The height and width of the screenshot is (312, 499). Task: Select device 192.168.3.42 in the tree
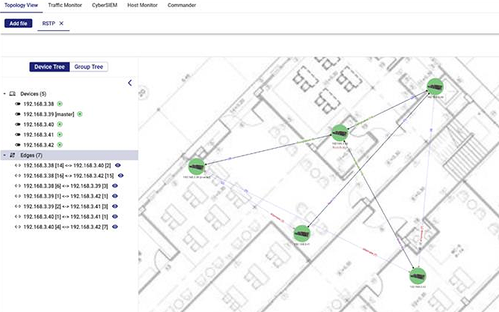point(39,145)
